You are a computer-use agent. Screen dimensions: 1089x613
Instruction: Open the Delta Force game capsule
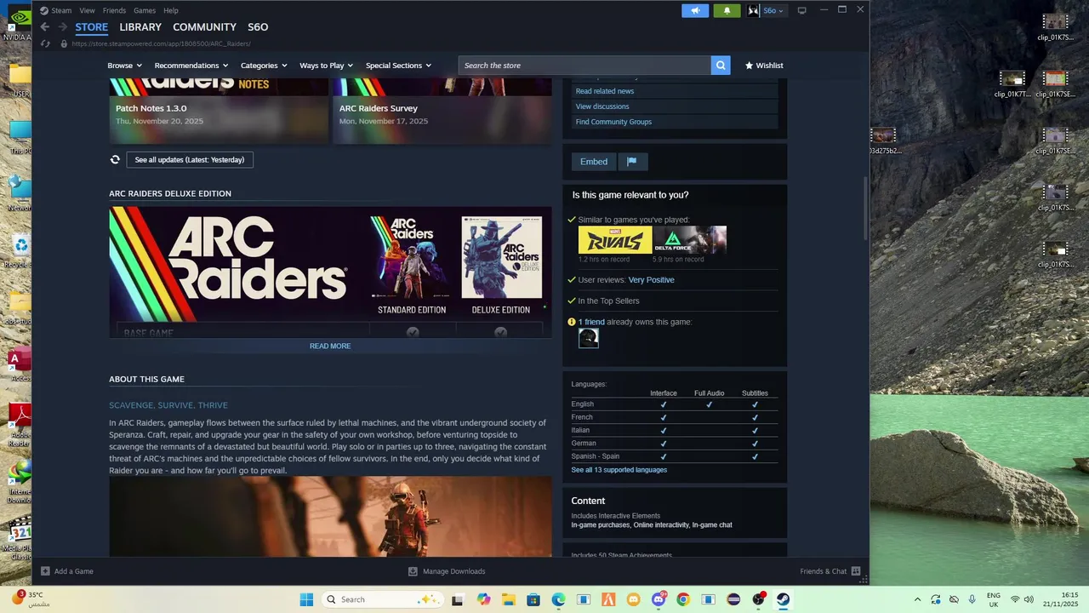pyautogui.click(x=690, y=240)
